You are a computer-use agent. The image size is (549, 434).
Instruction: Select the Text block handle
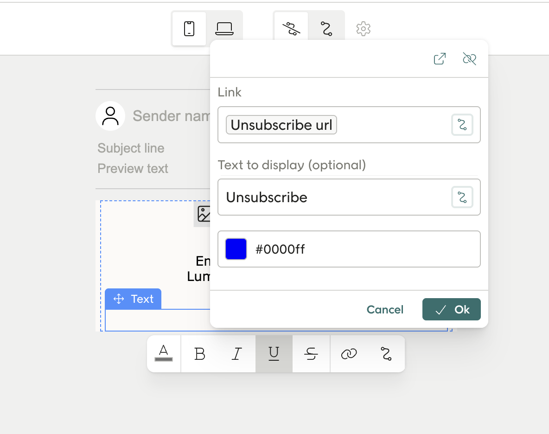coord(133,299)
